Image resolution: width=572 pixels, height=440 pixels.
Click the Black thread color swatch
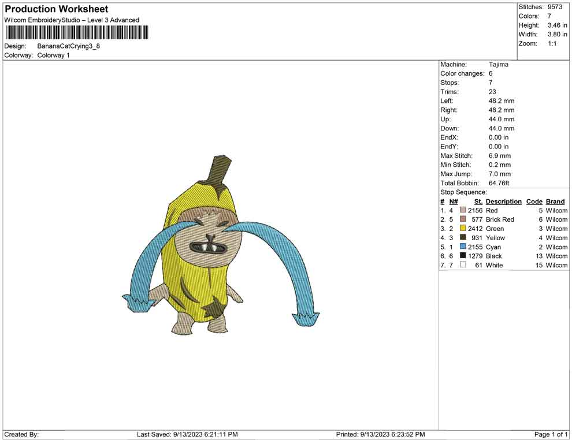[463, 256]
